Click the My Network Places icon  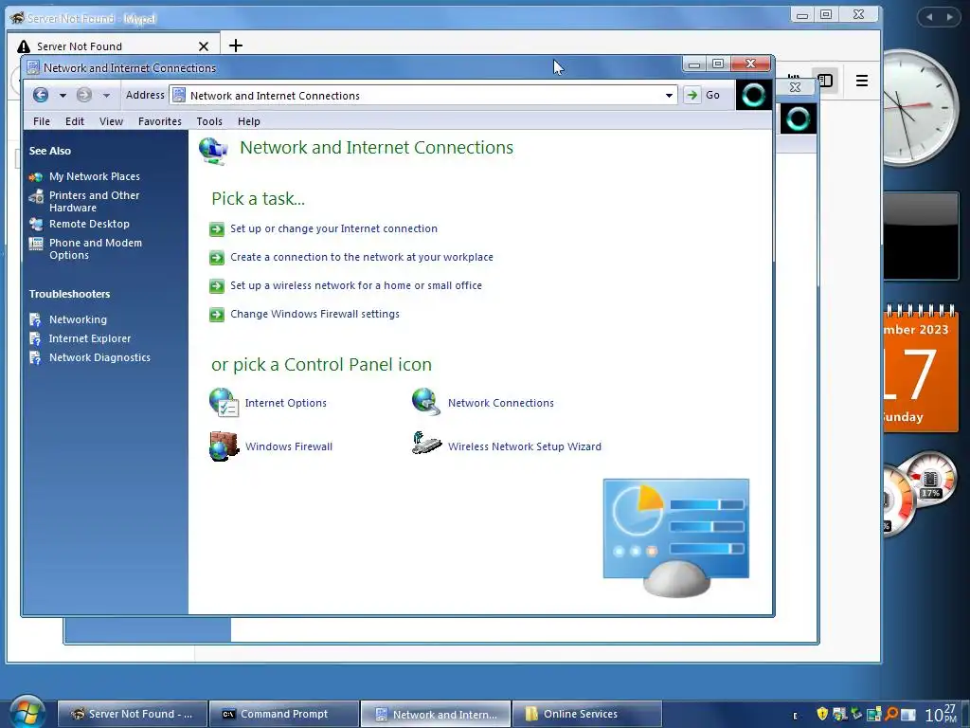pyautogui.click(x=36, y=177)
